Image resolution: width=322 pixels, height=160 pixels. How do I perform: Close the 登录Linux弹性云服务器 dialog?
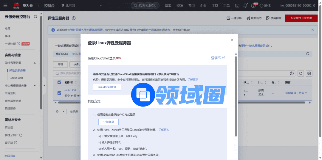(232, 40)
